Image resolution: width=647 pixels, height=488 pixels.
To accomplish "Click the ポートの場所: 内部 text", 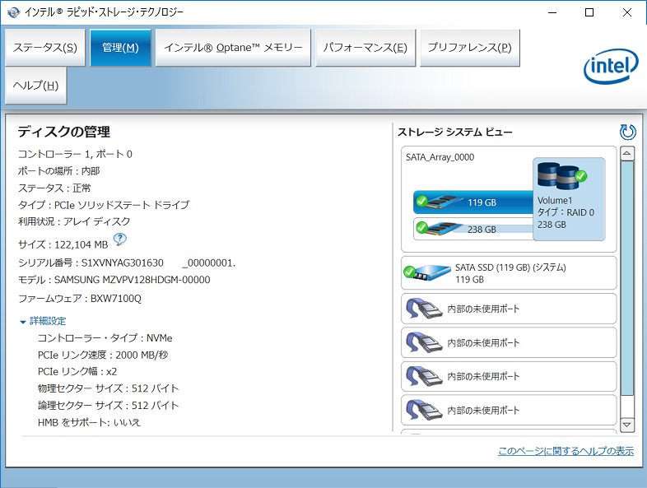I will [x=58, y=171].
